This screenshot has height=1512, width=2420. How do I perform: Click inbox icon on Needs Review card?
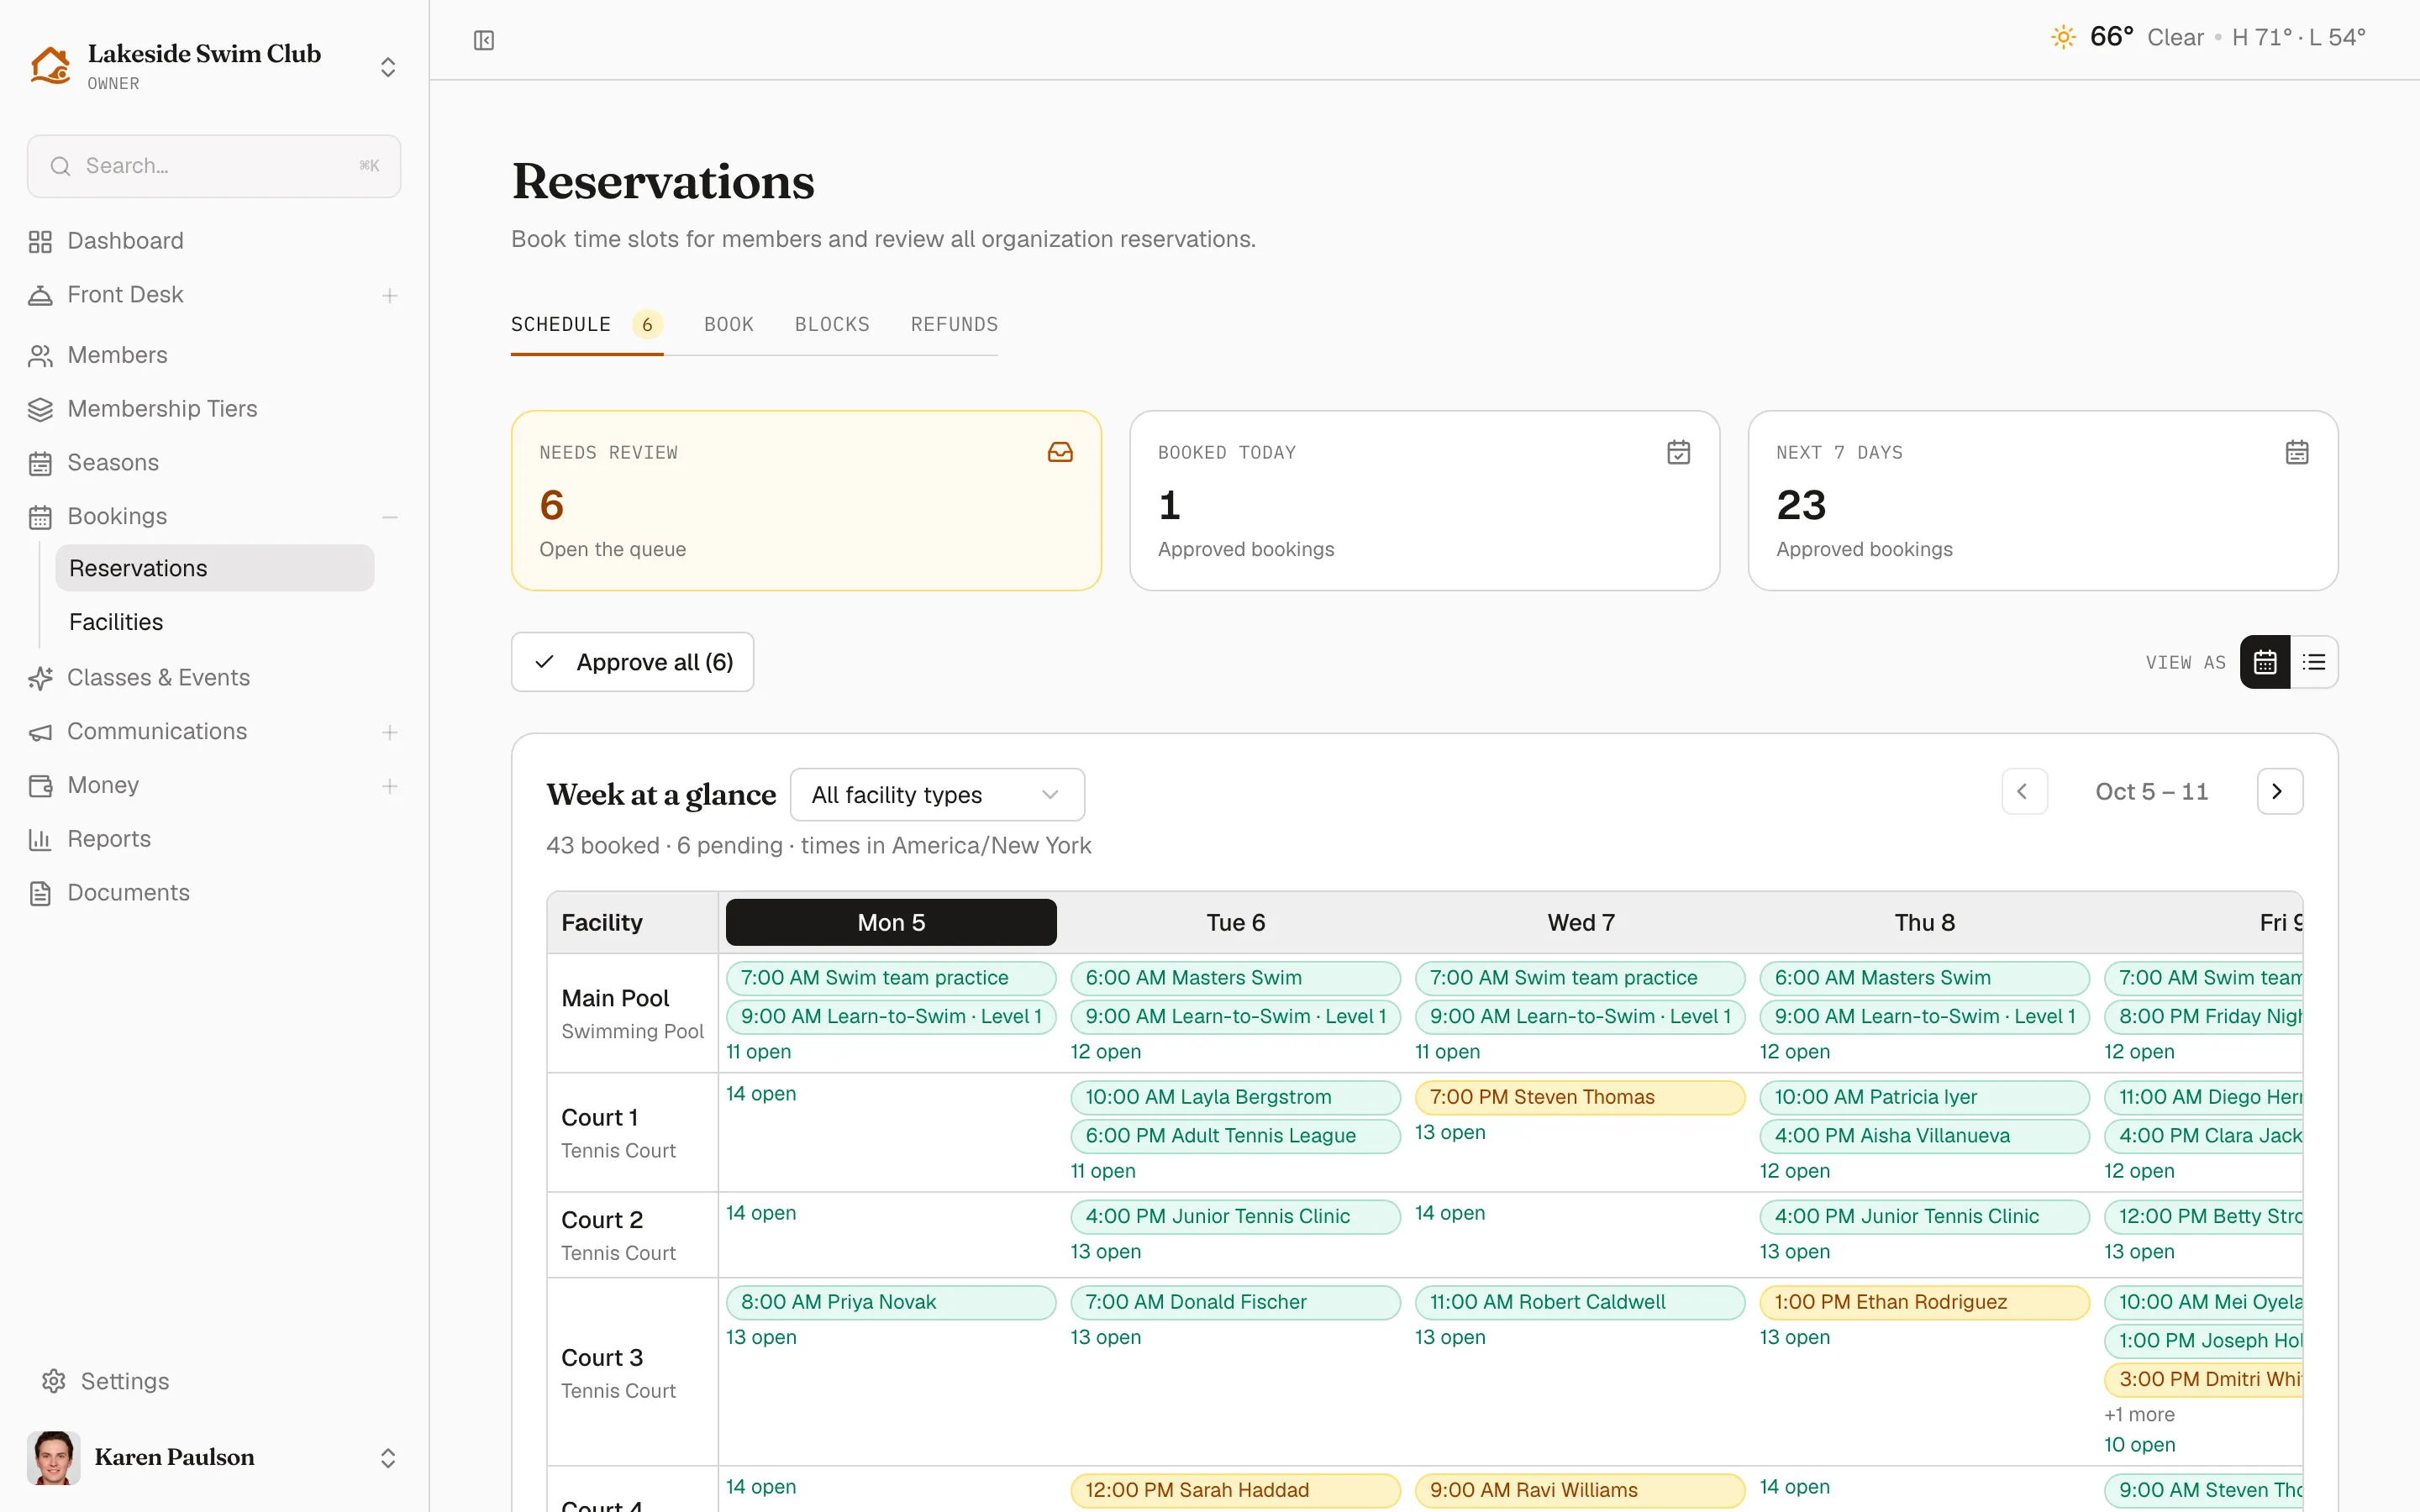tap(1060, 452)
